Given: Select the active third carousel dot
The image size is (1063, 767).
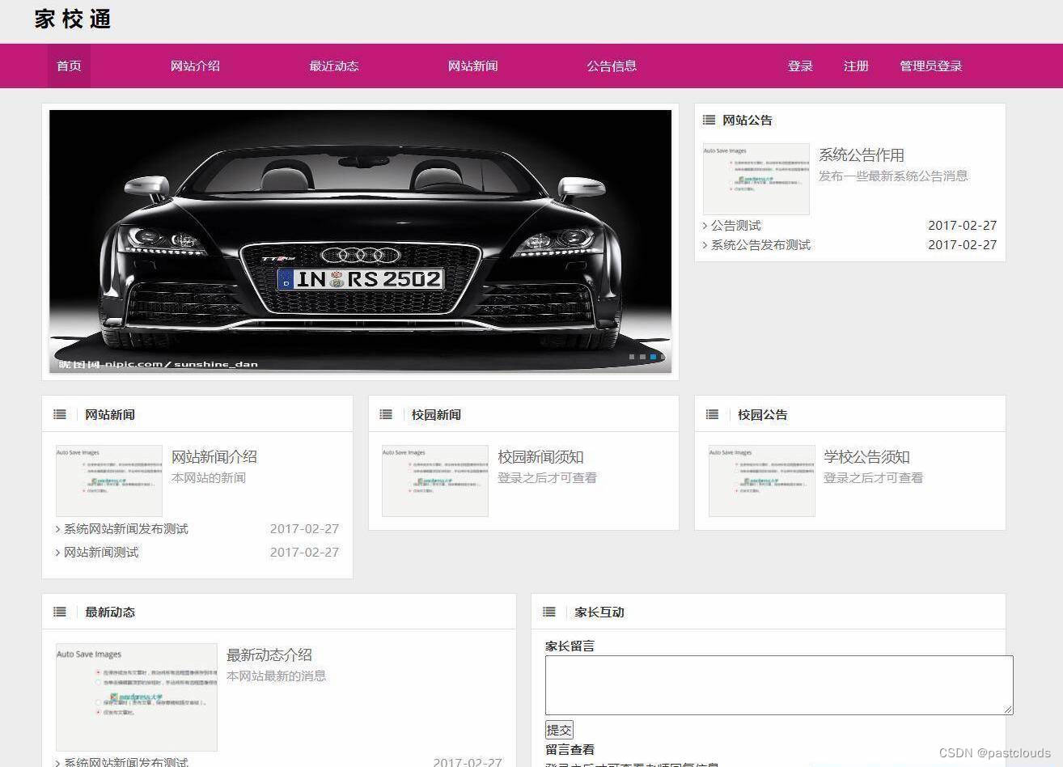Looking at the screenshot, I should coord(653,357).
